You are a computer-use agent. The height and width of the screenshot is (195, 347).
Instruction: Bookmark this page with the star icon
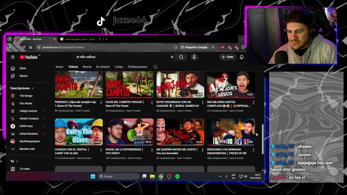(x=213, y=47)
